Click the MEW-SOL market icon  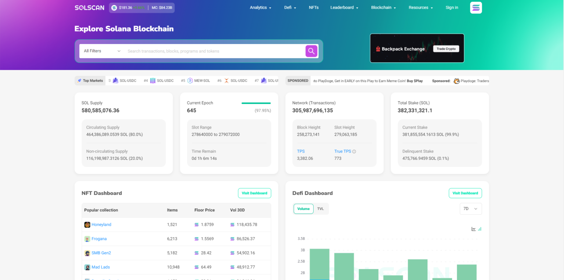click(190, 81)
